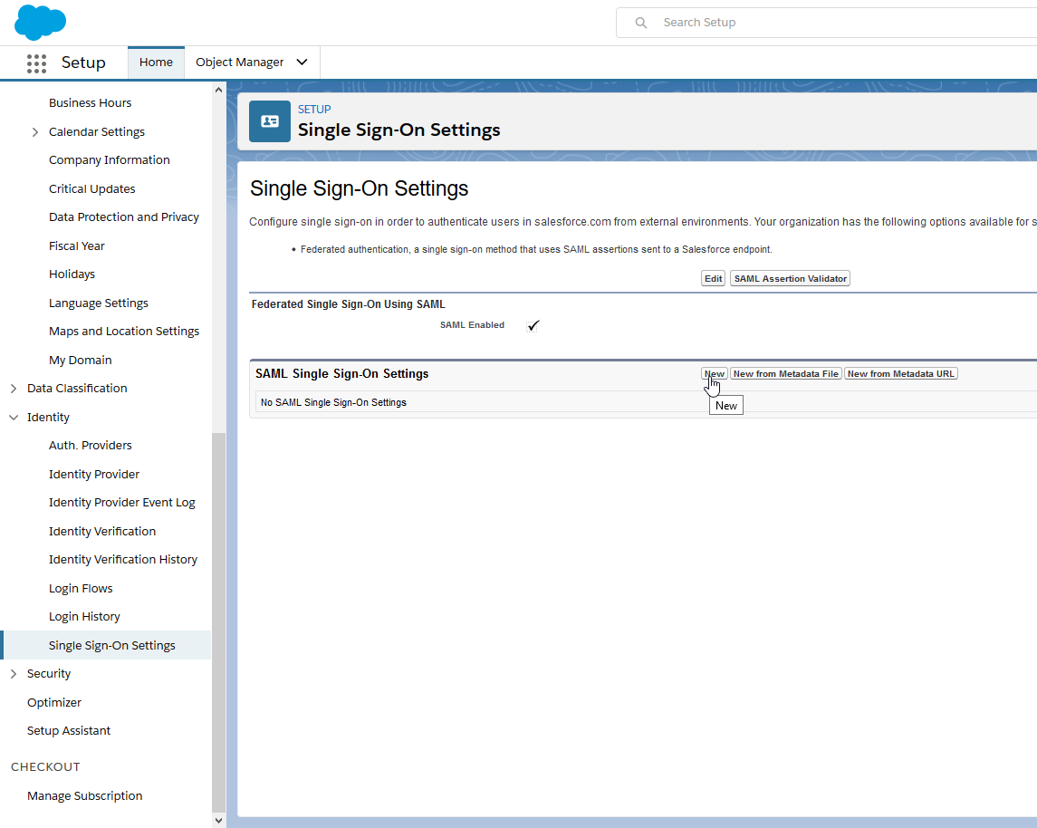Screen dimensions: 1037x828
Task: Click the search magnifier icon
Action: (641, 23)
